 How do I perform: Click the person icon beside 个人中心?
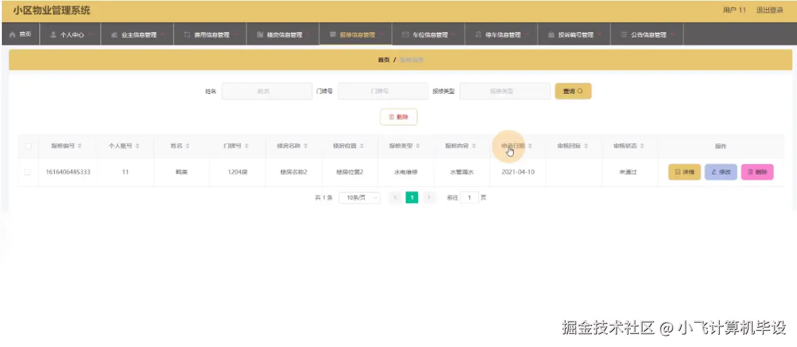pos(54,35)
